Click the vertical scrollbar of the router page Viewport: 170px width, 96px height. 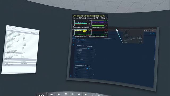pos(155,48)
